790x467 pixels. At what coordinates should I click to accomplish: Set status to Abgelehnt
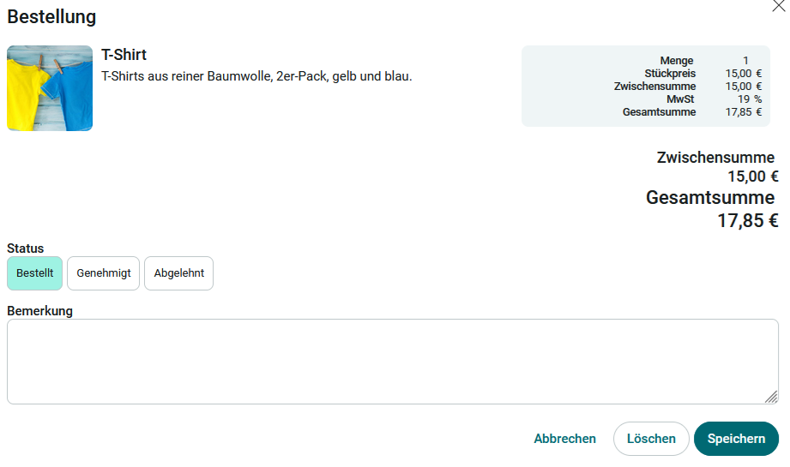(x=179, y=273)
